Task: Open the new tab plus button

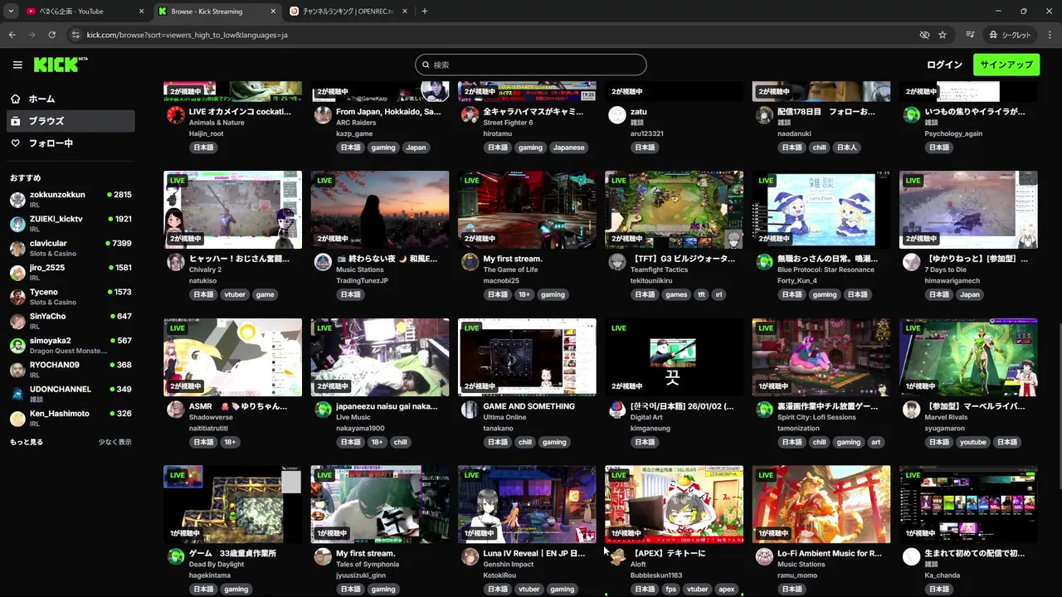Action: (424, 12)
